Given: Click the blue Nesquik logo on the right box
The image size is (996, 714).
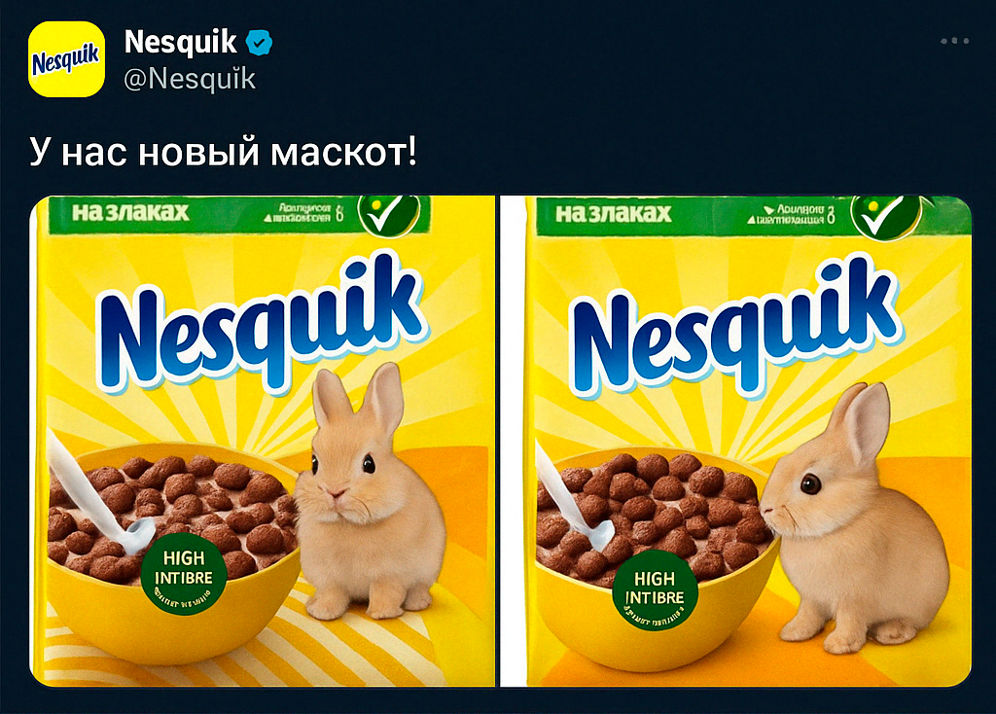Looking at the screenshot, I should (737, 329).
